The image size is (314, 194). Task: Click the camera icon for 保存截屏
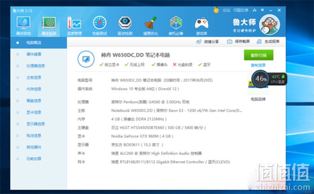click(229, 42)
